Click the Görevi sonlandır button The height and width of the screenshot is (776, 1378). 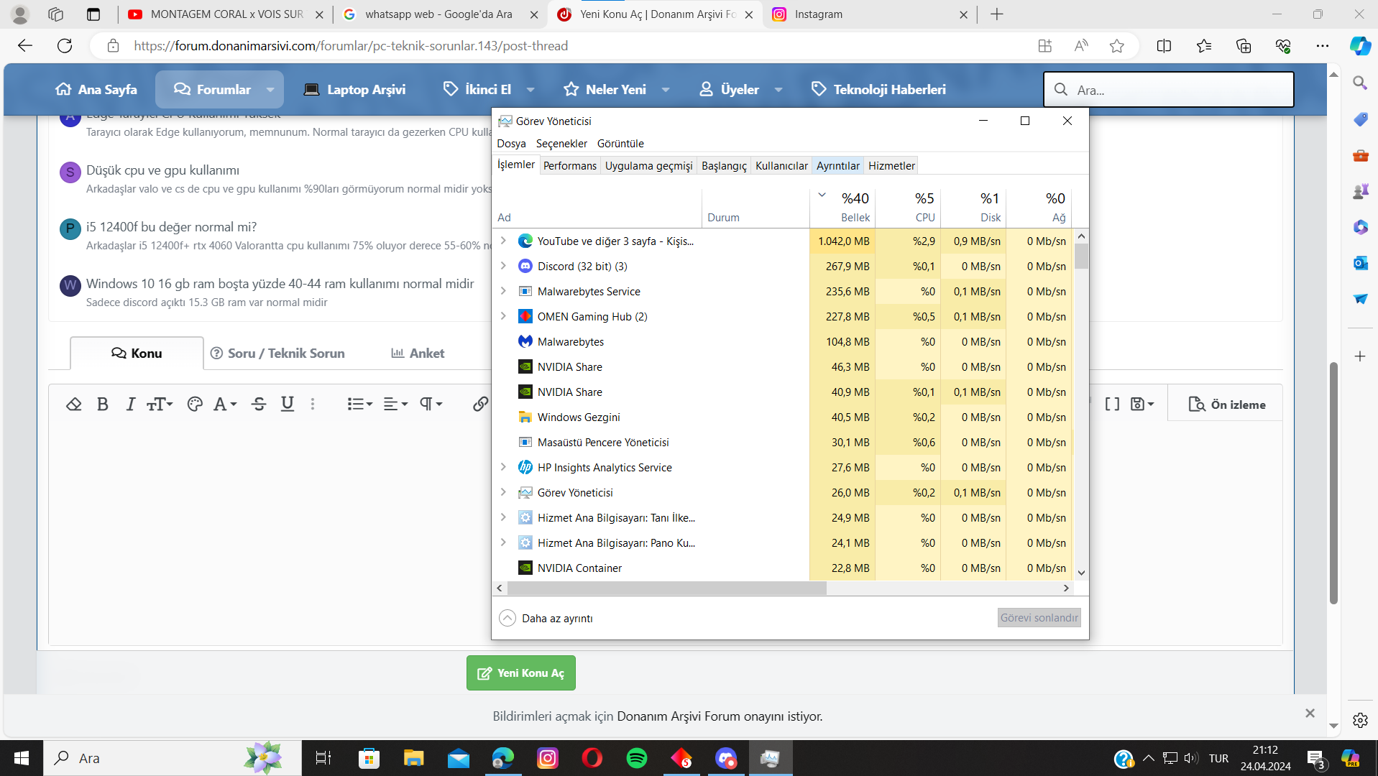pyautogui.click(x=1039, y=617)
